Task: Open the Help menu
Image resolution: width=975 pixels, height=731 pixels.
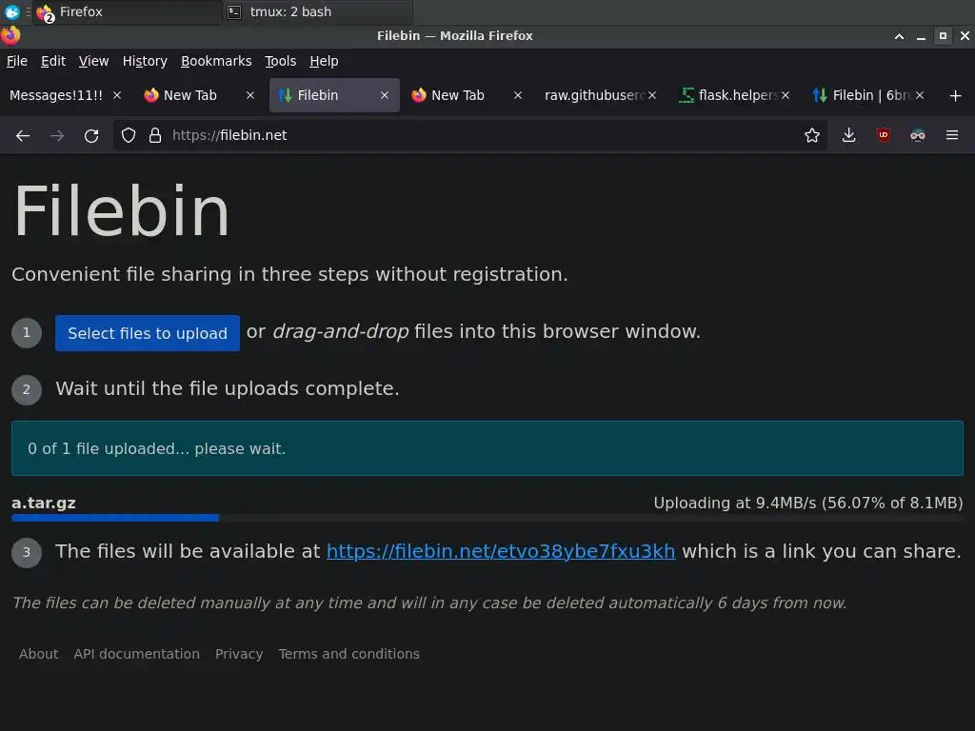Action: point(324,61)
